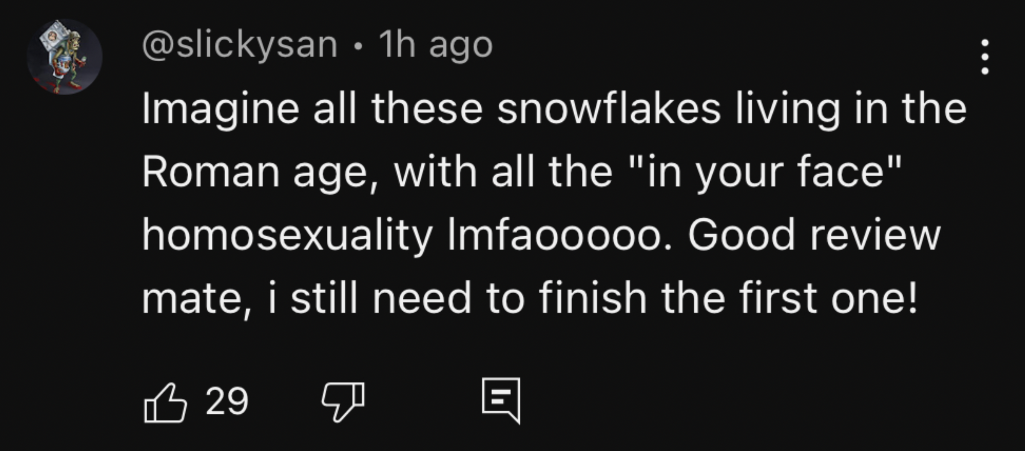This screenshot has width=1025, height=451.
Task: Open the three-dot comment options menu
Action: pos(985,57)
